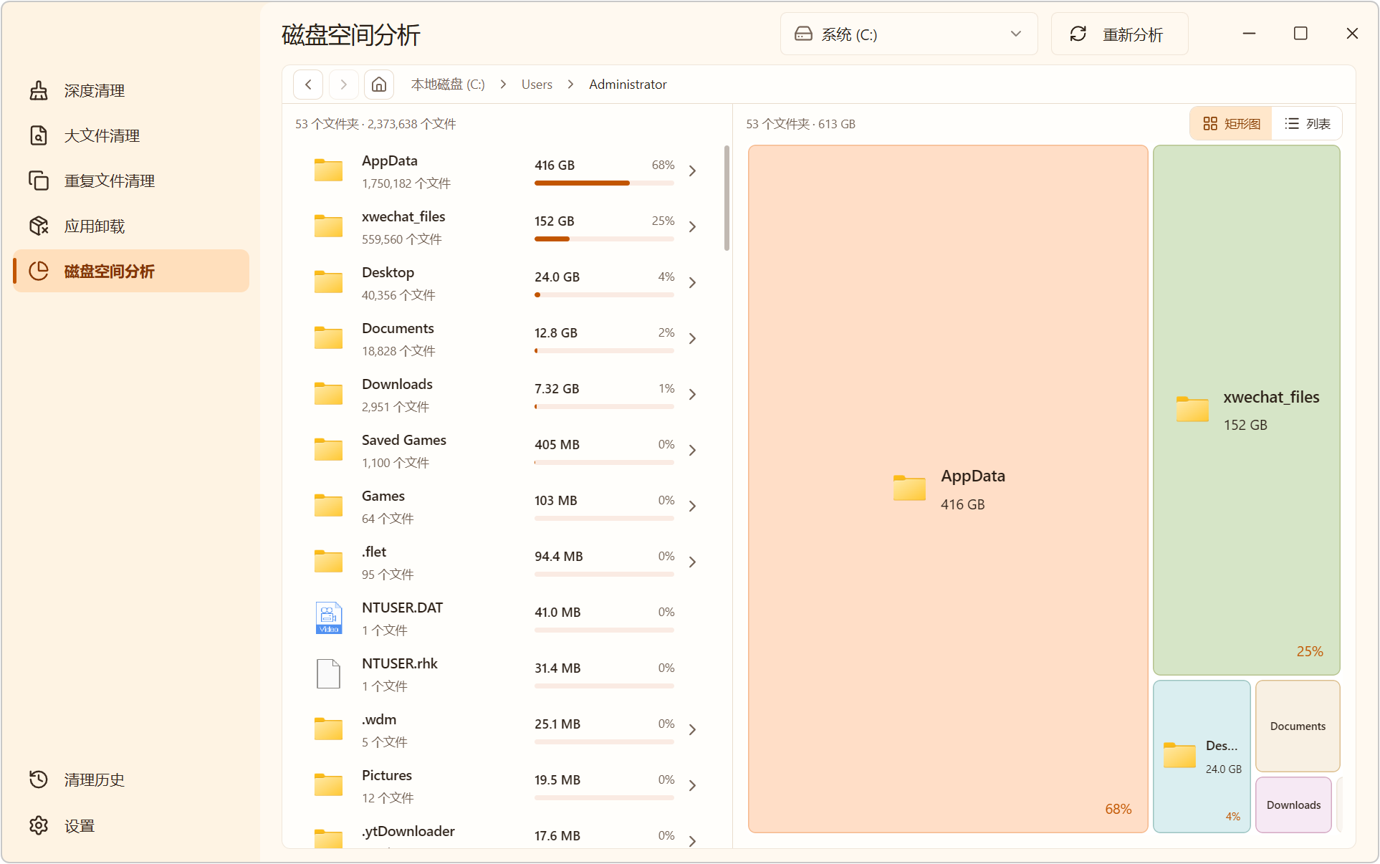Click the Documents folder icon in list
The width and height of the screenshot is (1380, 864).
(328, 338)
